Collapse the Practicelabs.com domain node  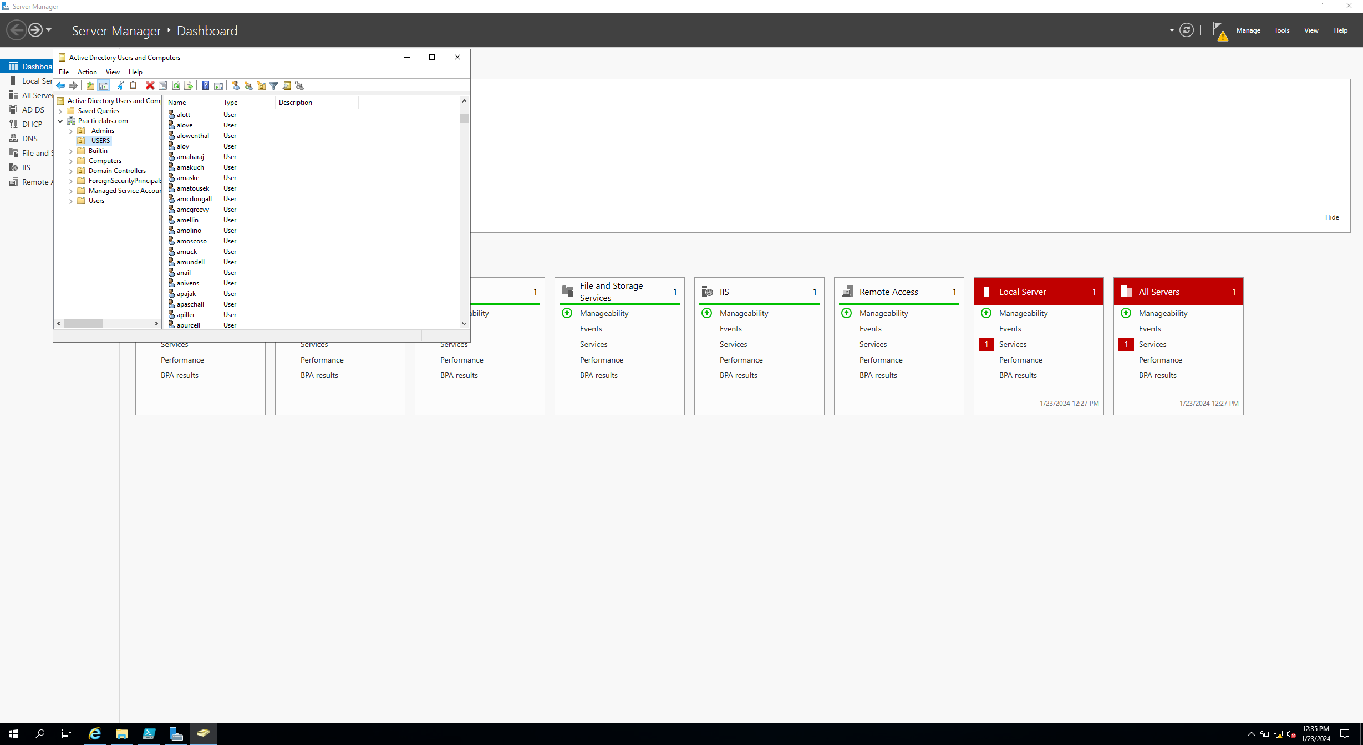tap(60, 121)
